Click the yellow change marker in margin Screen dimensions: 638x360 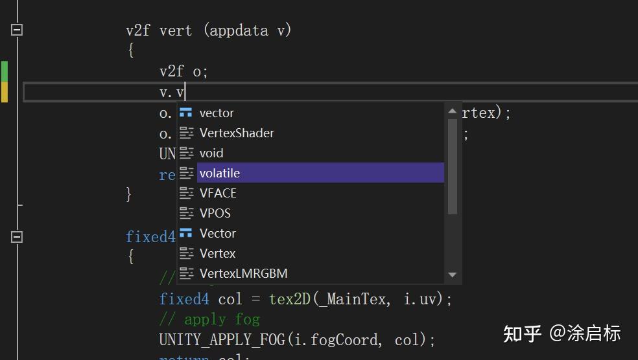pyautogui.click(x=5, y=92)
